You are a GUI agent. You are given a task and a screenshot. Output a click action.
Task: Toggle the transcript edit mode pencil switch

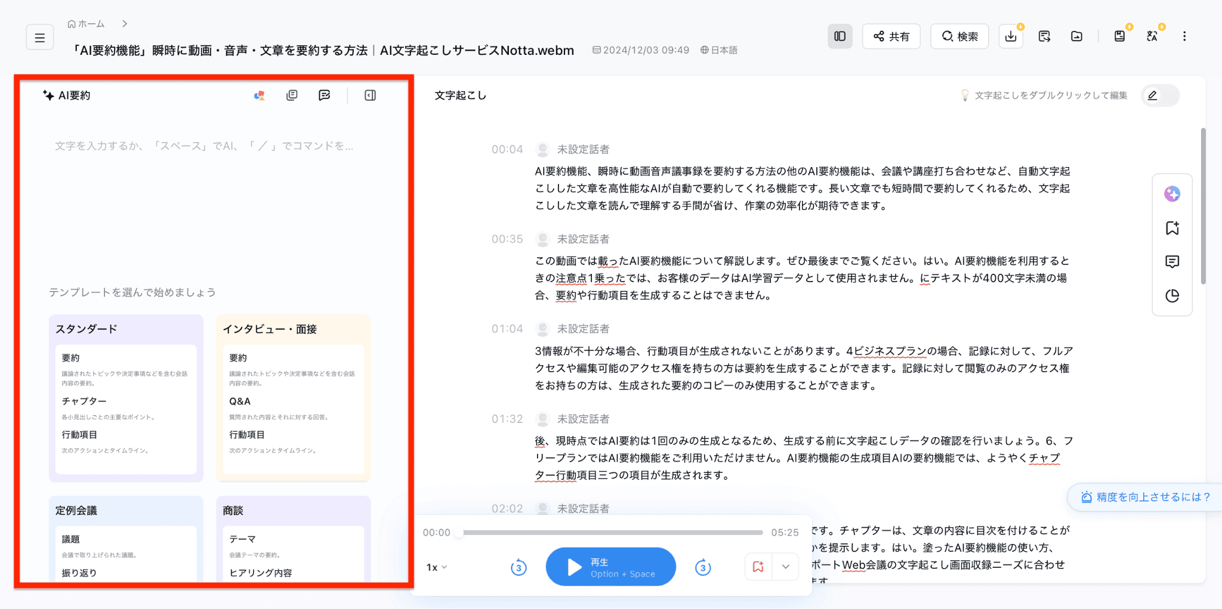[x=1160, y=95]
